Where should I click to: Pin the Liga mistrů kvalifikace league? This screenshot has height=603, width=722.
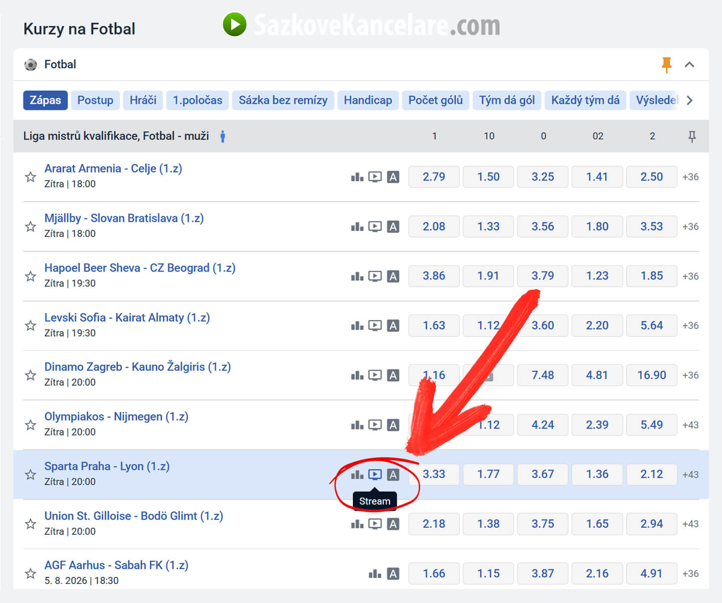pos(692,136)
